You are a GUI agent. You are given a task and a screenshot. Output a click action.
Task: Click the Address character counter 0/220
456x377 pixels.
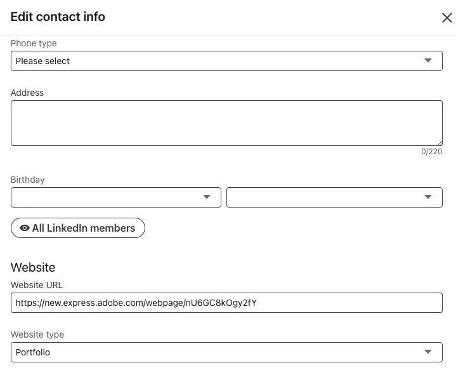click(x=431, y=152)
